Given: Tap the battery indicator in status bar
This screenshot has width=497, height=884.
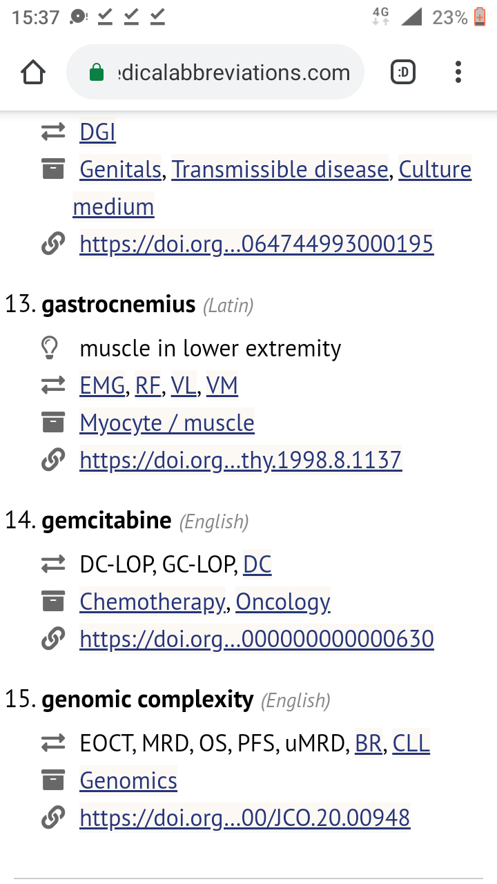Looking at the screenshot, I should tap(480, 17).
